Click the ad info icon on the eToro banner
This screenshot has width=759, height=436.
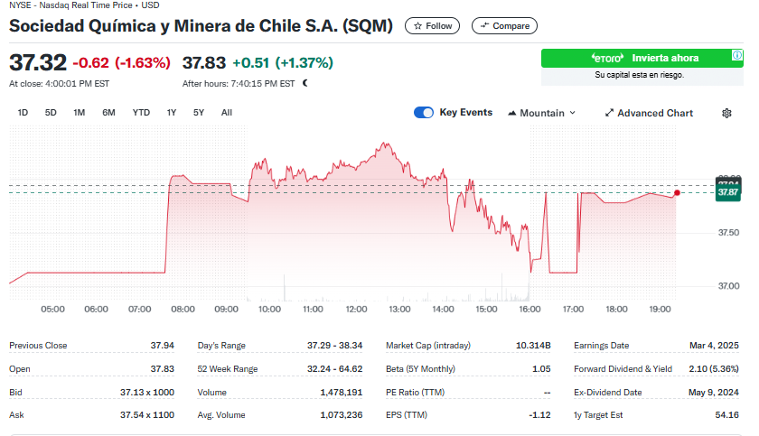tap(736, 55)
